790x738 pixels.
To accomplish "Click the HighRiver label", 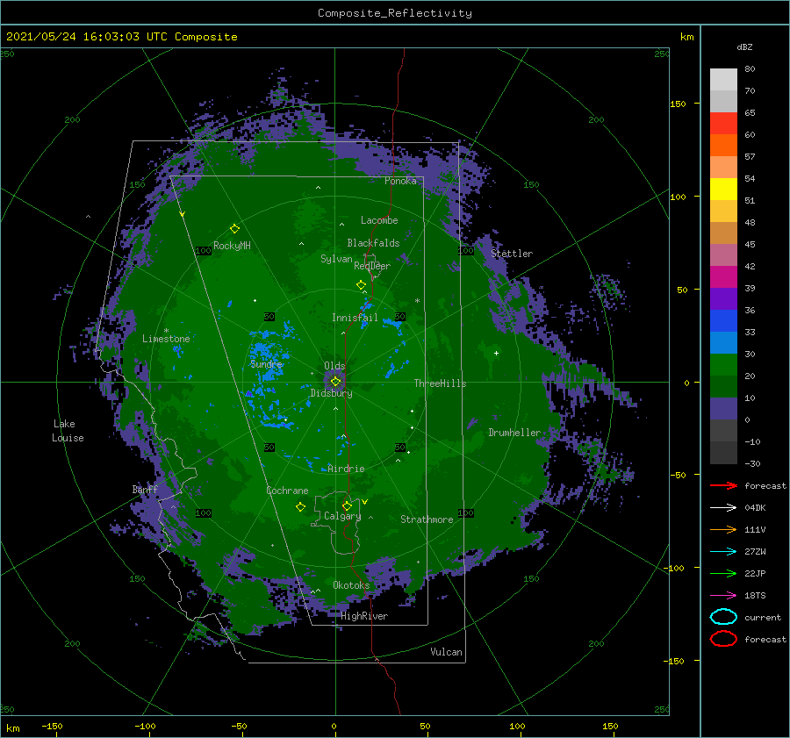I will [x=364, y=616].
